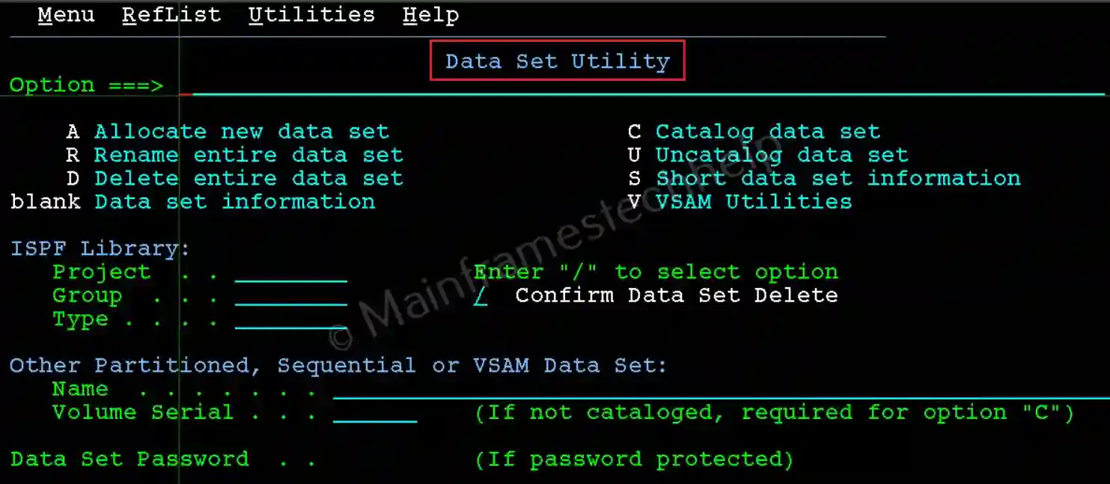1110x484 pixels.
Task: Click the Option command input field
Action: click(644, 86)
